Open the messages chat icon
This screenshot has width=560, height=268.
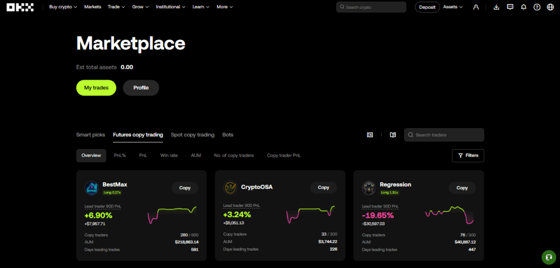point(510,7)
